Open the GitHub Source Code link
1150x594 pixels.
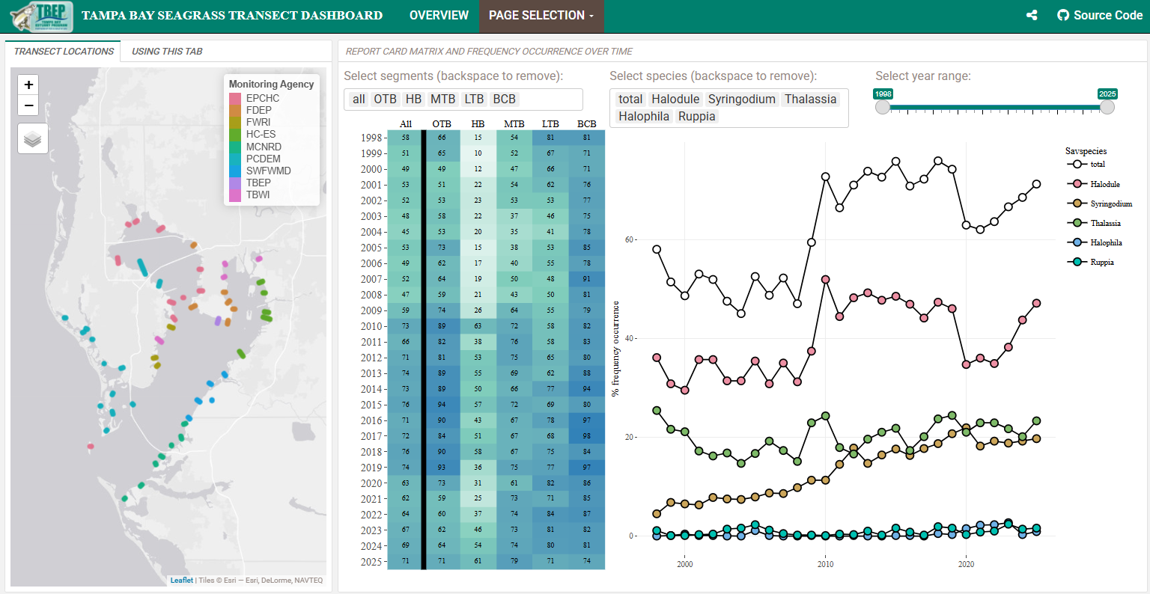[x=1099, y=15]
